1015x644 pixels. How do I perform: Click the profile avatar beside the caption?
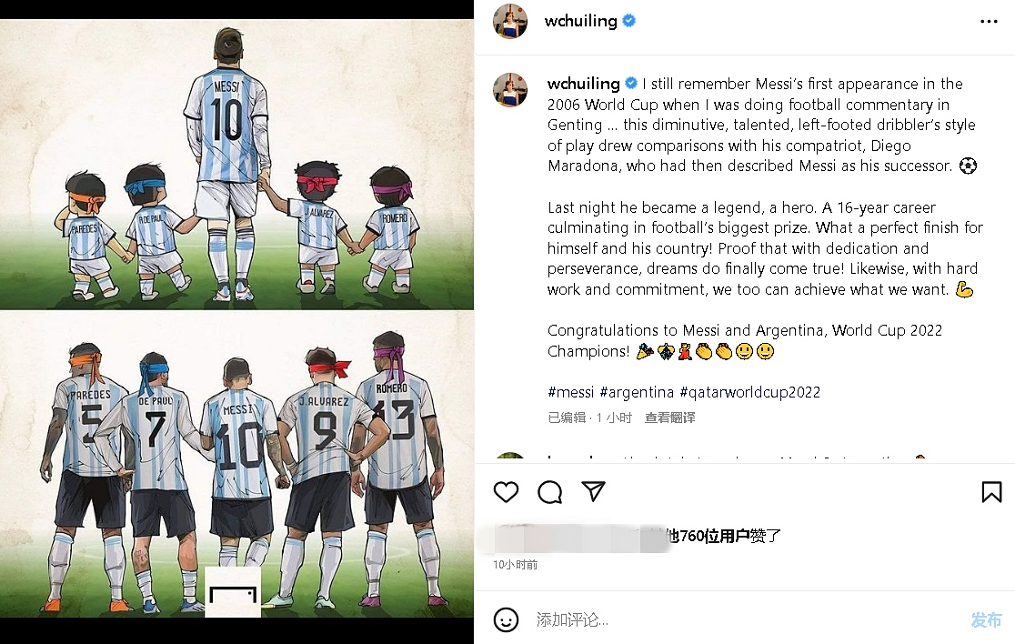click(510, 89)
